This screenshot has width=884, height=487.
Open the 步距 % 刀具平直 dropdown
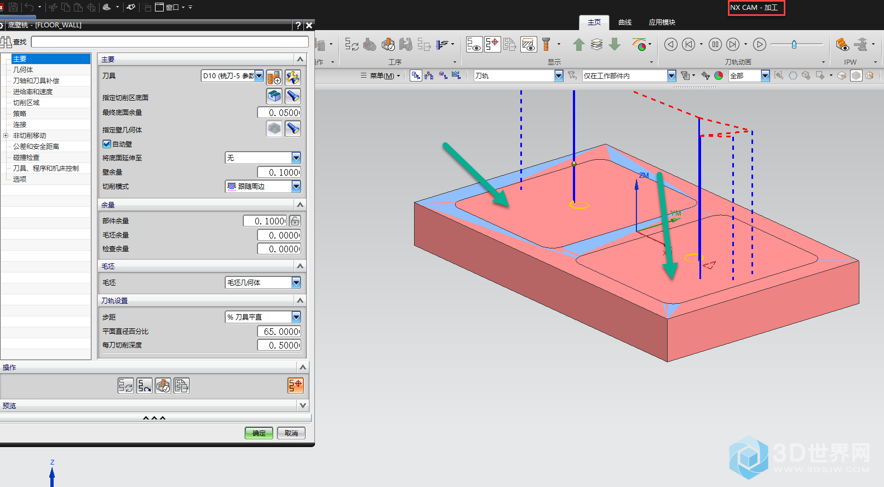pyautogui.click(x=296, y=317)
